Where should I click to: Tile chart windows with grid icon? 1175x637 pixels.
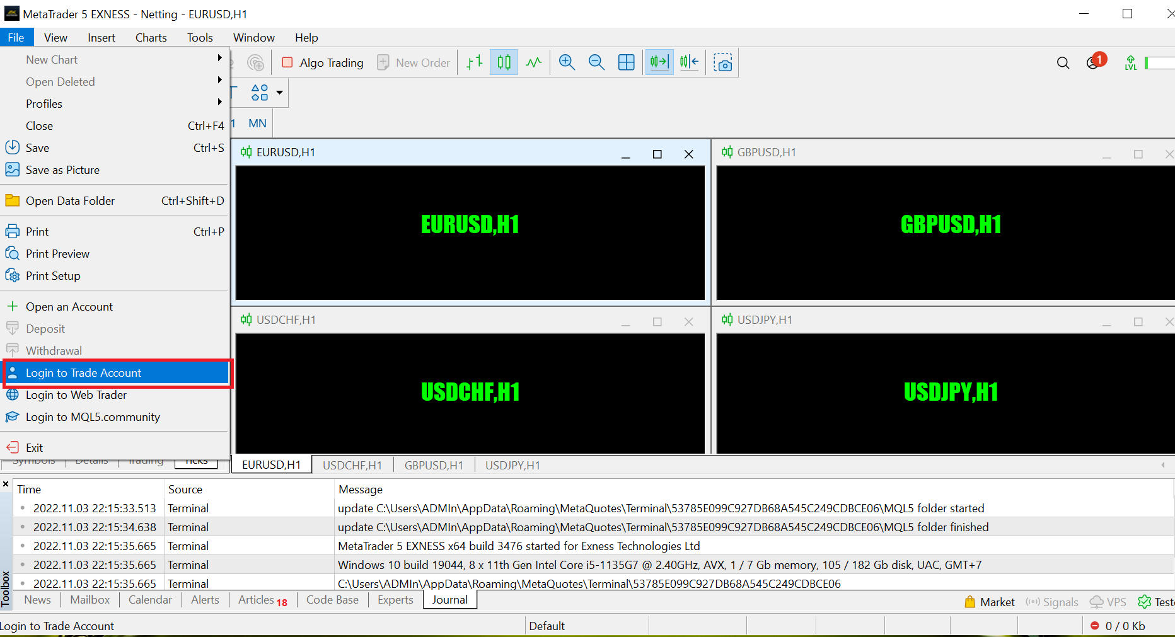[x=626, y=62]
